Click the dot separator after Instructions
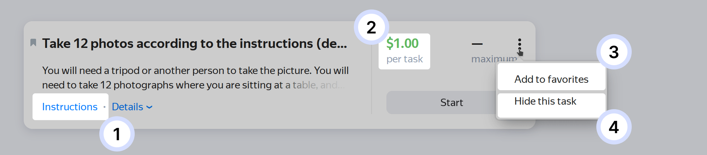This screenshot has height=155, width=707. pyautogui.click(x=105, y=107)
